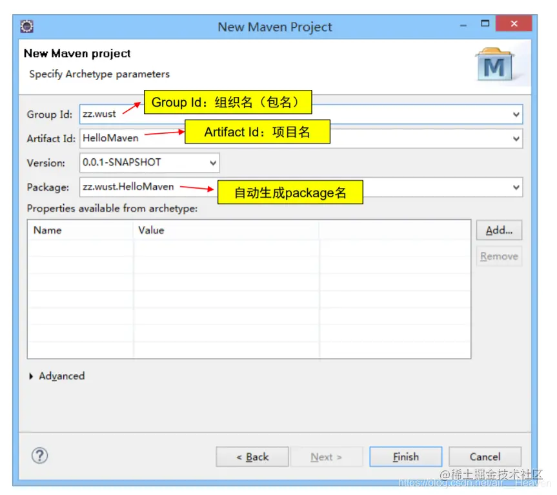The width and height of the screenshot is (557, 495).
Task: Open the Package dropdown arrow
Action: click(516, 187)
